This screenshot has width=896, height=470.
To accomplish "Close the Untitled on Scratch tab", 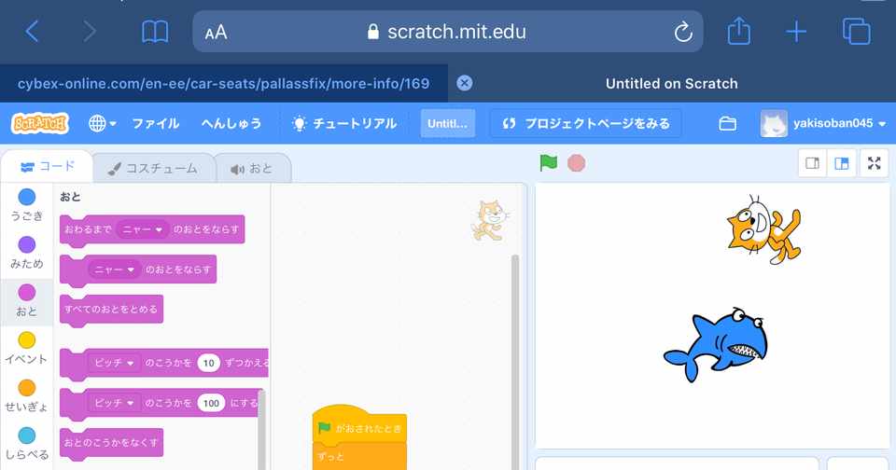I will 465,83.
